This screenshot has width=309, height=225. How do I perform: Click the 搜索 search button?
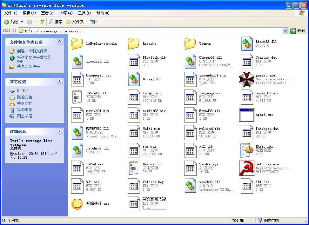[x=56, y=22]
